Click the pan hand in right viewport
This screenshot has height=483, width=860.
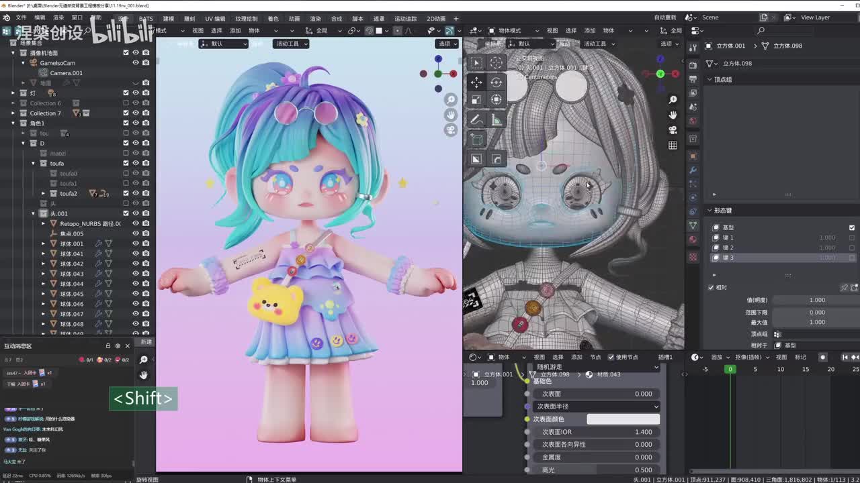pos(673,115)
